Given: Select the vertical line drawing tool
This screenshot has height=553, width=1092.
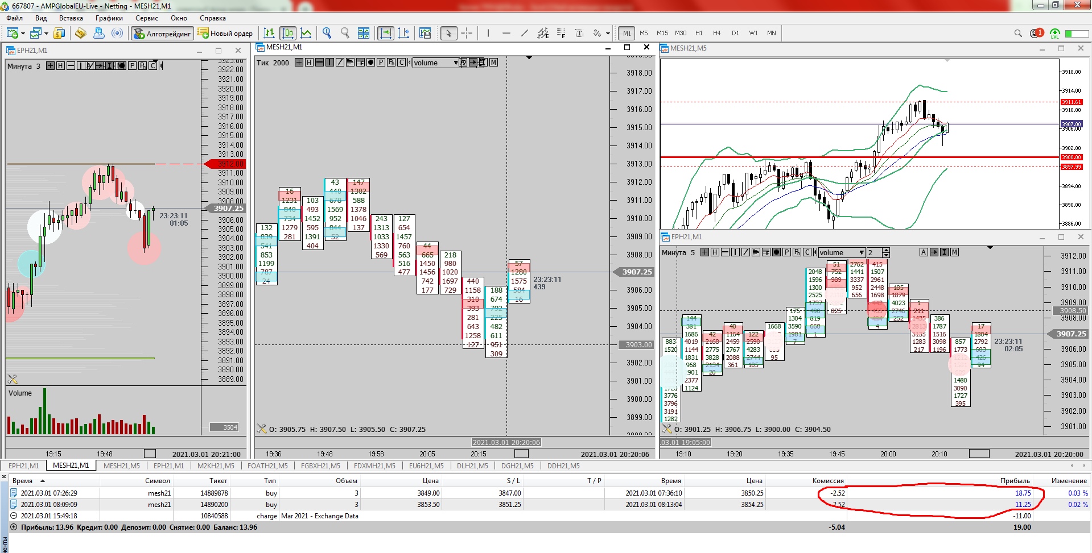Looking at the screenshot, I should 488,33.
